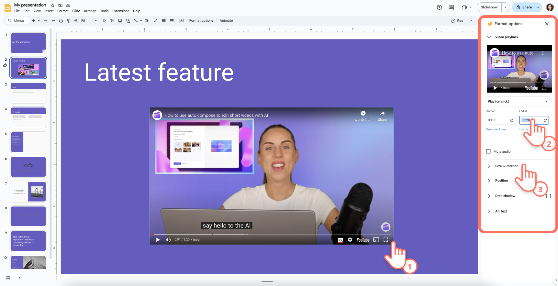Viewport: 558px width, 286px height.
Task: Open version history clock icon
Action: [x=439, y=7]
